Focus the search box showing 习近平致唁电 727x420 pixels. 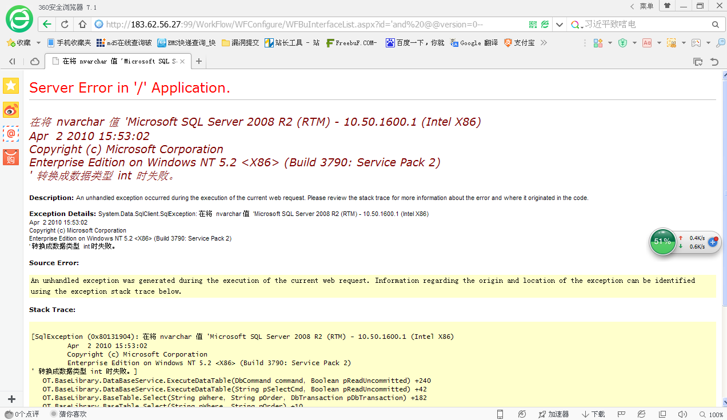coord(646,25)
